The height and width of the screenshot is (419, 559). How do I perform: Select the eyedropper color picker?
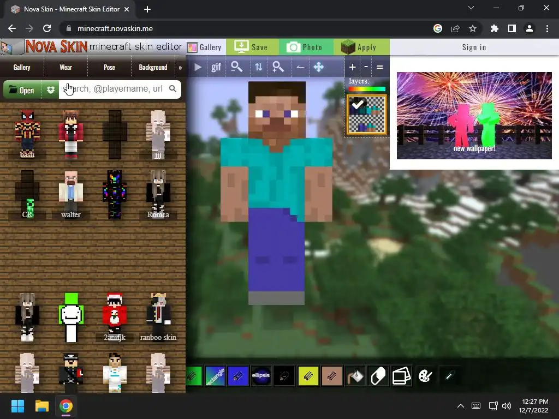coord(449,376)
